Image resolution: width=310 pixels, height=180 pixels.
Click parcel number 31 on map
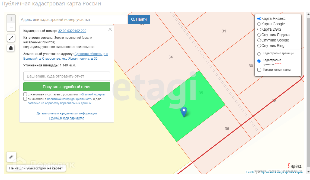pyautogui.click(x=224, y=31)
